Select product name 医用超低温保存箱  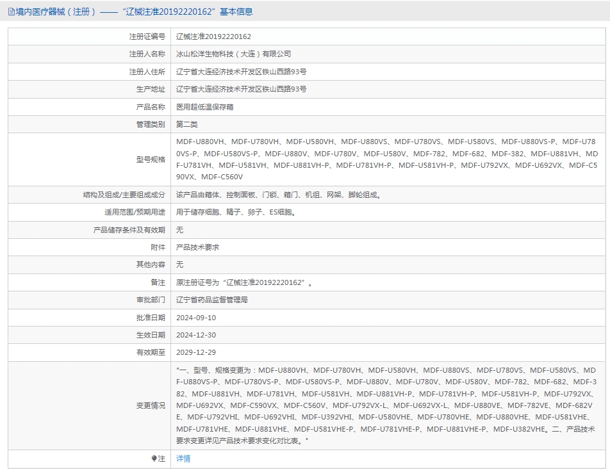[205, 107]
